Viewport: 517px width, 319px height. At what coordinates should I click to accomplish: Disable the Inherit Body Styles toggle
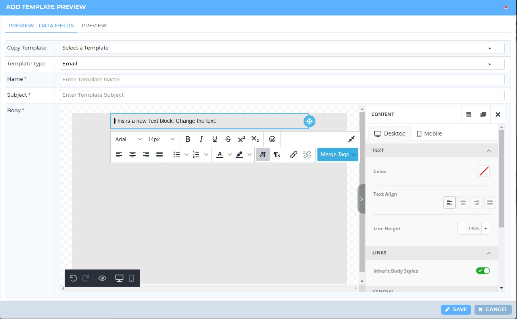coord(483,270)
